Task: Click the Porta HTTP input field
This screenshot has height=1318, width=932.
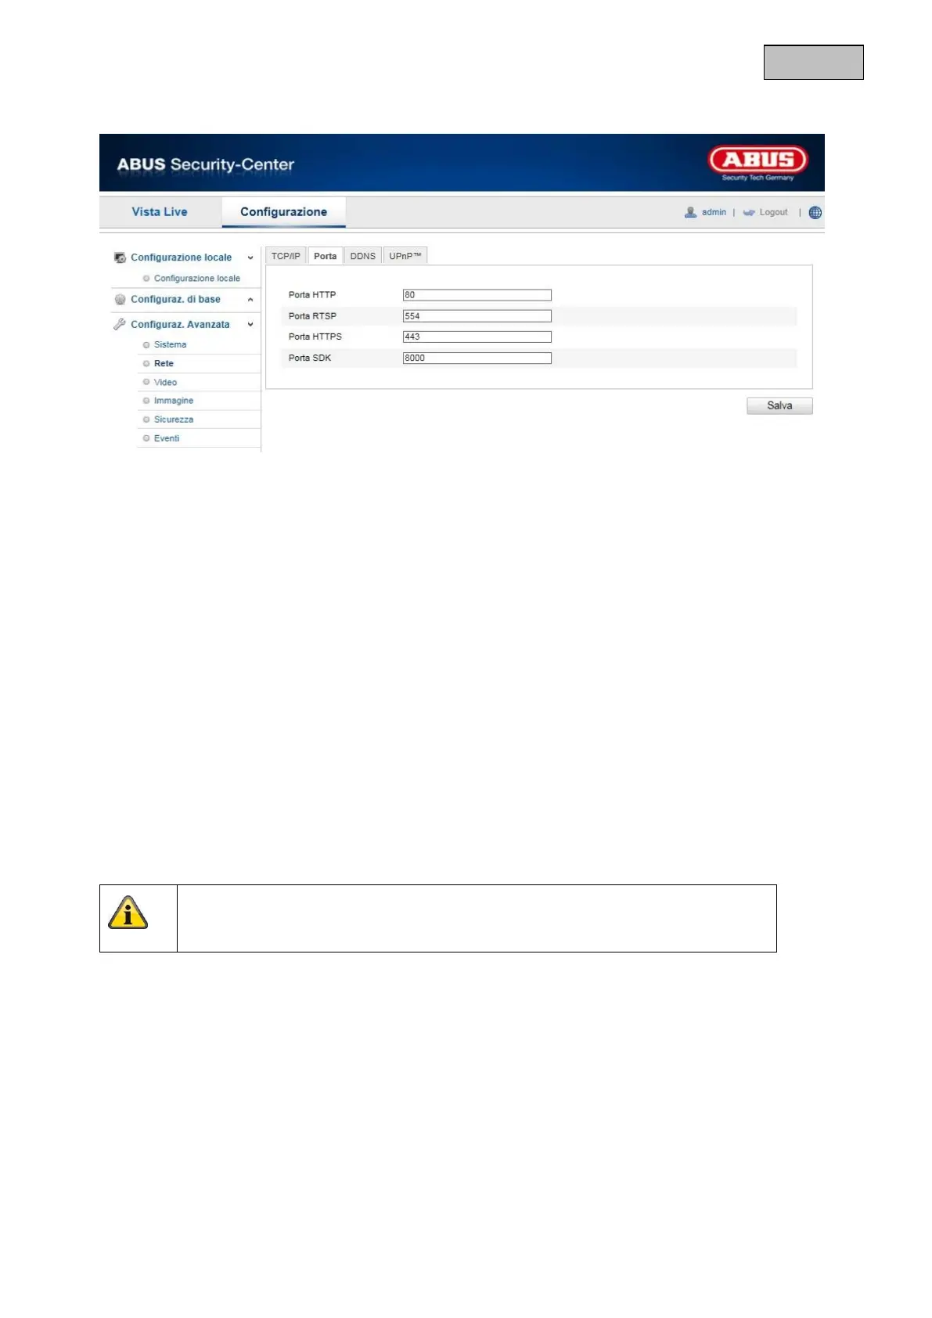Action: click(x=477, y=295)
